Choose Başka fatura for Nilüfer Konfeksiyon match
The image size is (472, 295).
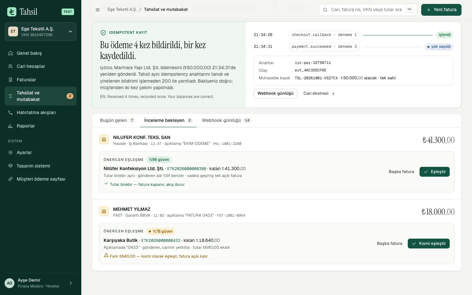click(401, 172)
